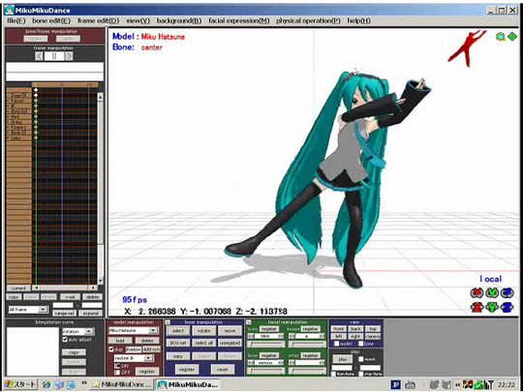Click the viewport zoom magnifier icon
Screen dimensions: 523x392
tap(500, 37)
